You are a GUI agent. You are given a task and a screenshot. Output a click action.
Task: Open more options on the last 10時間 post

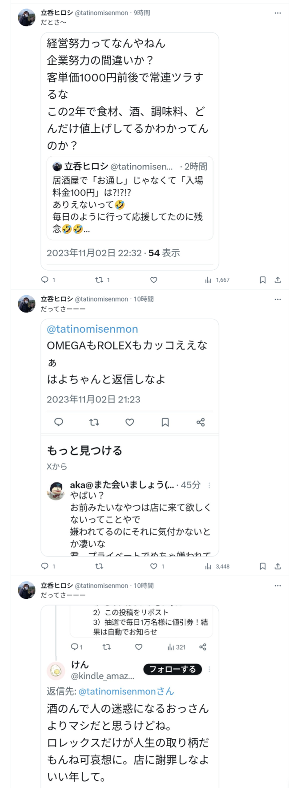click(277, 585)
